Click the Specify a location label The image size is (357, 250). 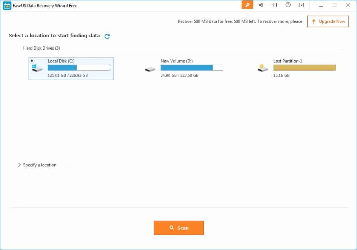tap(40, 165)
